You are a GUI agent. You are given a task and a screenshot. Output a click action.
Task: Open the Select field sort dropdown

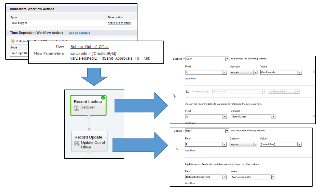pyautogui.click(x=262, y=92)
